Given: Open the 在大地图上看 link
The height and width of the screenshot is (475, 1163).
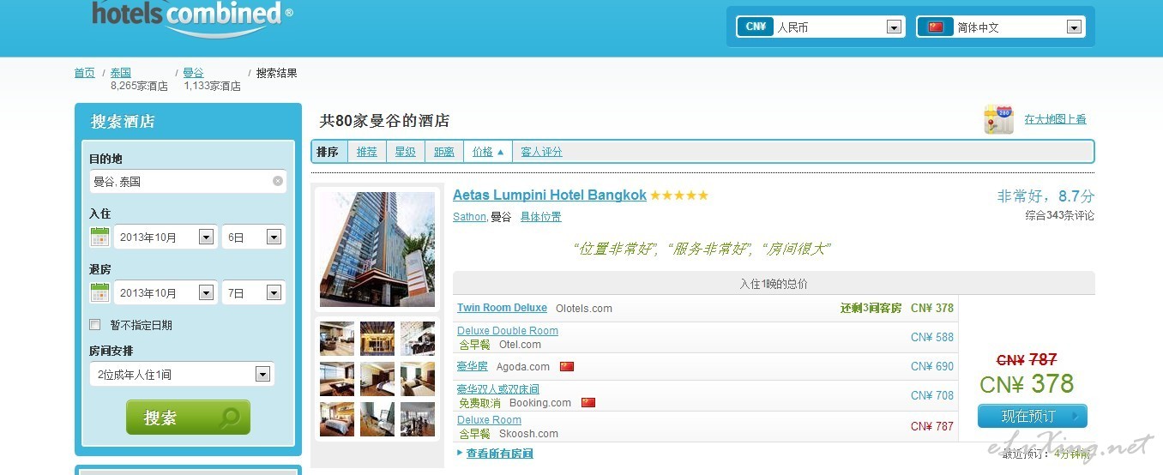Looking at the screenshot, I should coord(1055,120).
